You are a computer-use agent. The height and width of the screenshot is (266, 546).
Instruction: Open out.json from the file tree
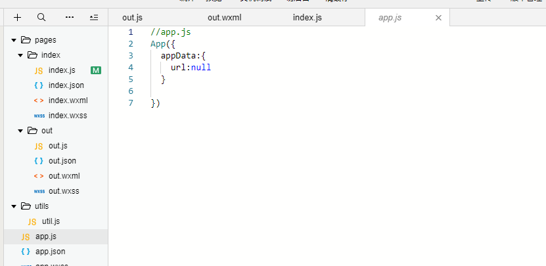tap(62, 161)
